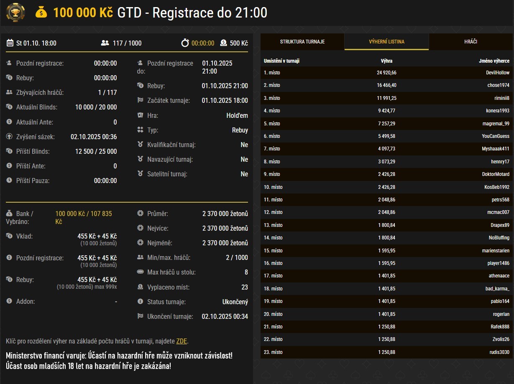Click the Výhra column header
514x384 pixels.
click(x=386, y=61)
